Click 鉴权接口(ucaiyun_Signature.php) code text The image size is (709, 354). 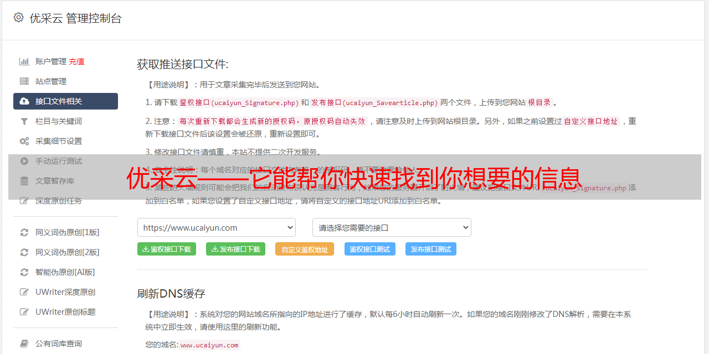coord(239,102)
